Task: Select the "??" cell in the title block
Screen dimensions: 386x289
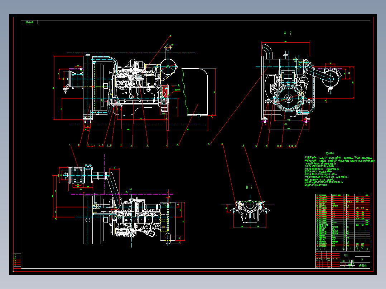Action: click(362, 259)
